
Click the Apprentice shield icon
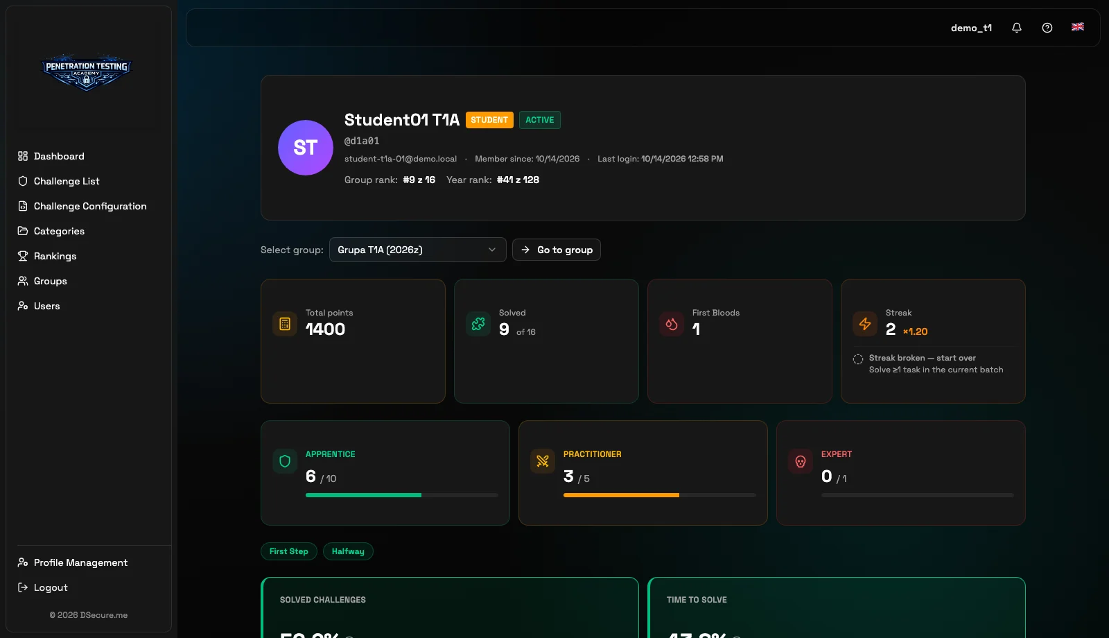pos(285,461)
